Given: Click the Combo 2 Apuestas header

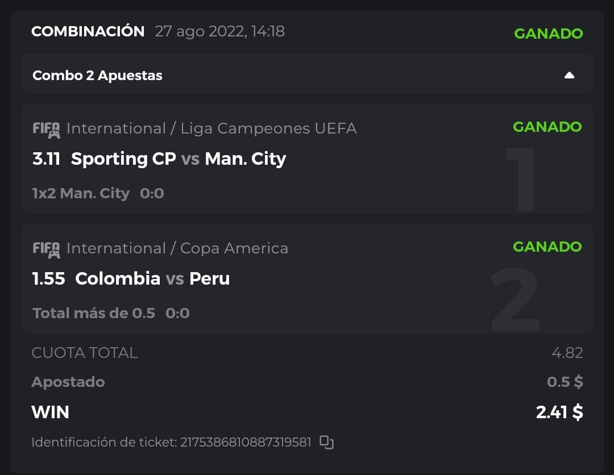Looking at the screenshot, I should coord(98,76).
